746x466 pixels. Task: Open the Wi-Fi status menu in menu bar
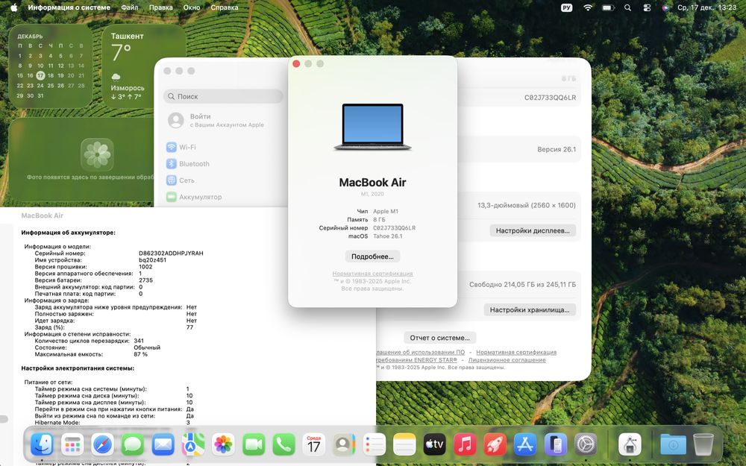[588, 7]
